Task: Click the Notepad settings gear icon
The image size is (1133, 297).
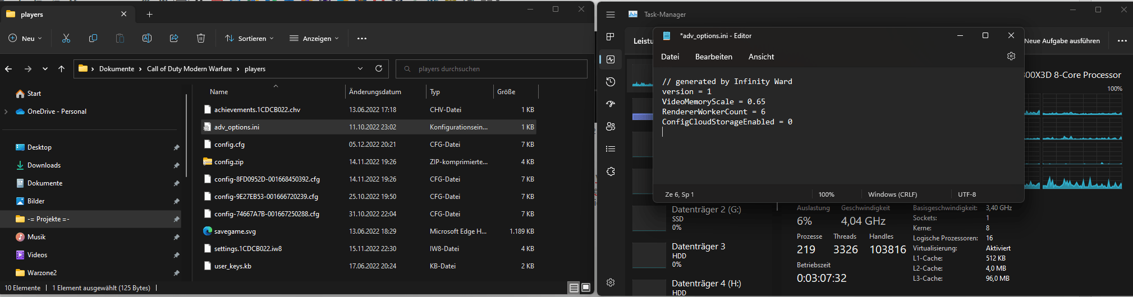Action: click(1011, 57)
